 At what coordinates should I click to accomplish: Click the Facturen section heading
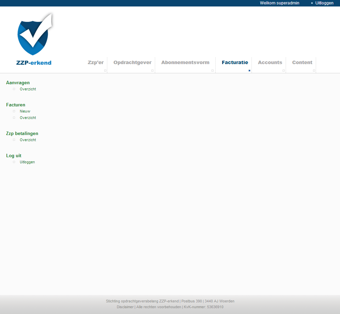(16, 105)
